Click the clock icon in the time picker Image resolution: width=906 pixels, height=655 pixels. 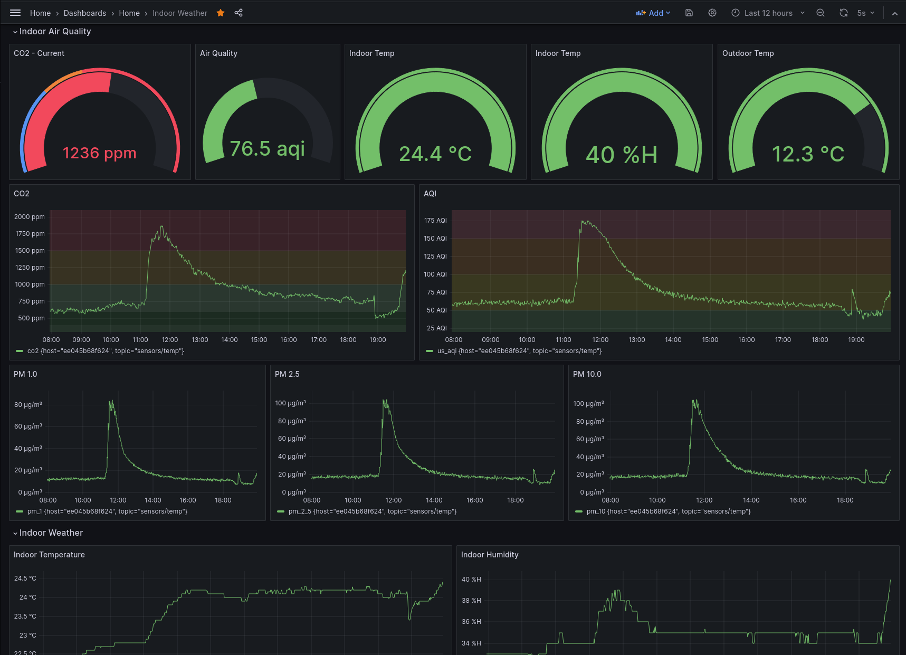coord(735,13)
